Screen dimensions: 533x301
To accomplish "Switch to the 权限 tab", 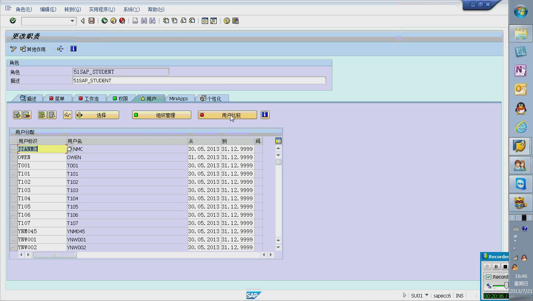I will [120, 99].
